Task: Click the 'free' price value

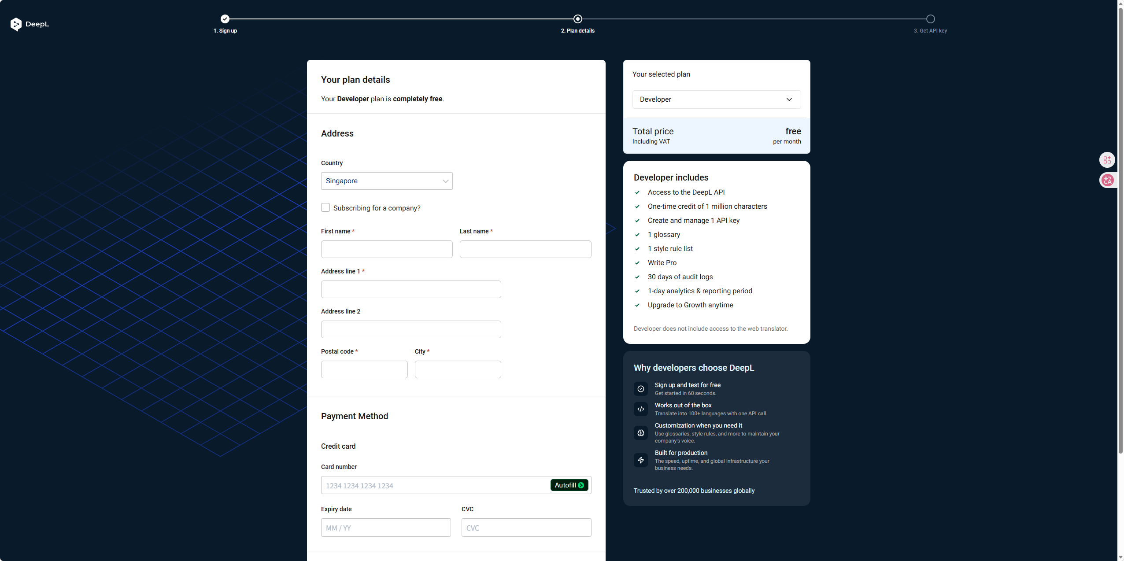Action: pyautogui.click(x=793, y=131)
